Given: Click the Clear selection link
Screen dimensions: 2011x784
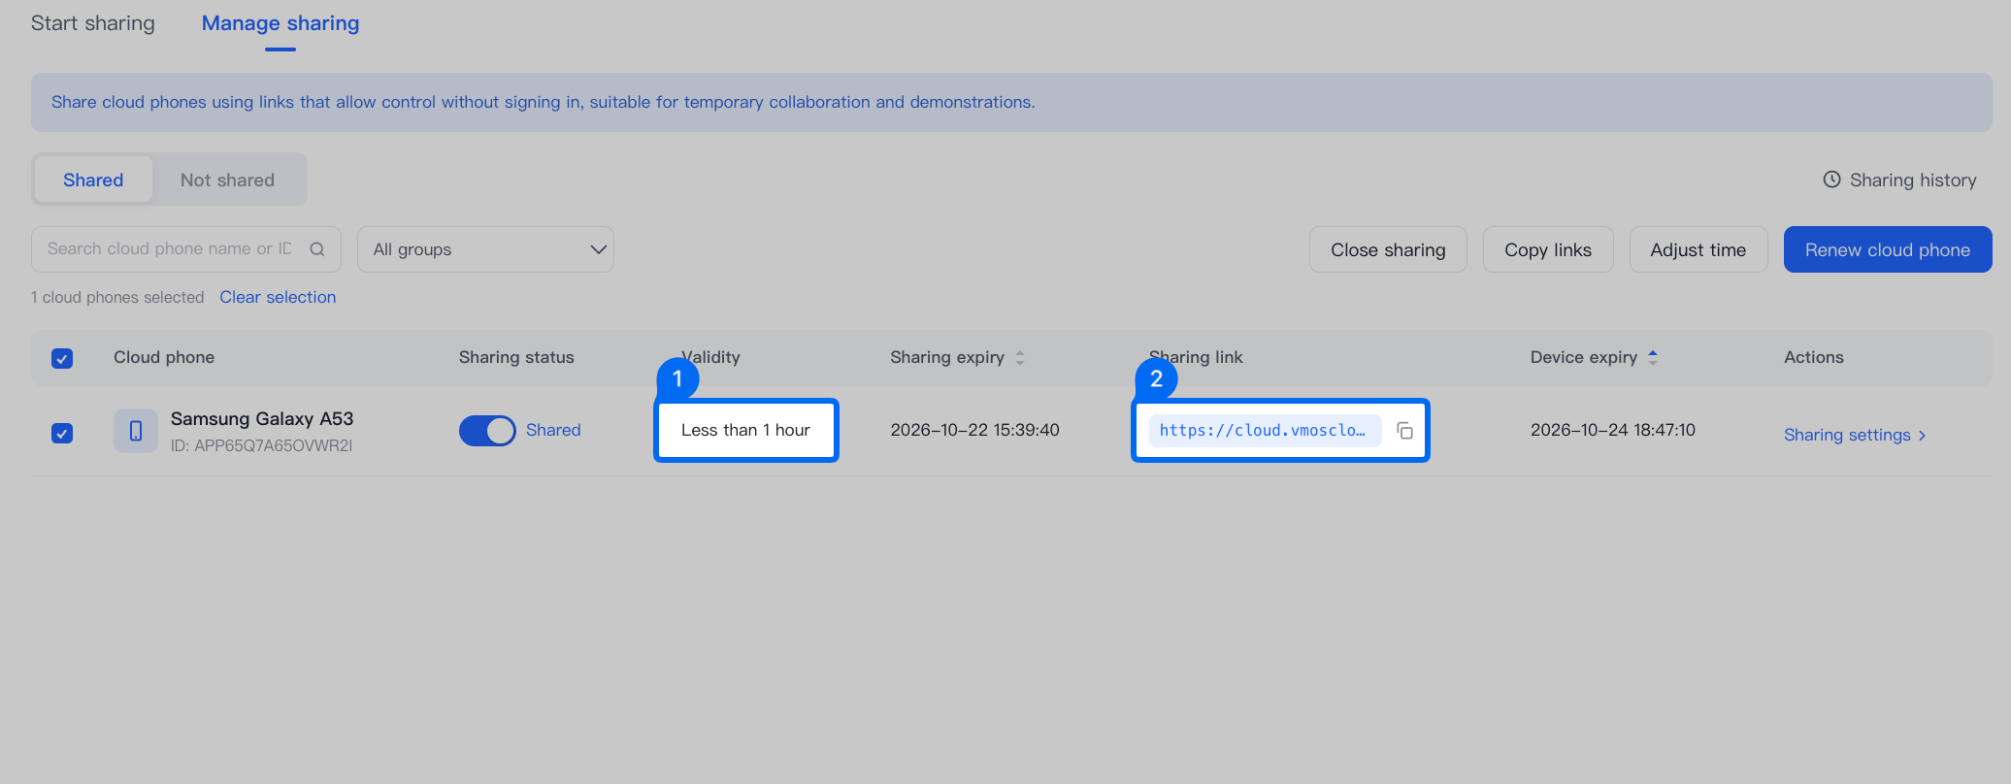Looking at the screenshot, I should pyautogui.click(x=278, y=297).
